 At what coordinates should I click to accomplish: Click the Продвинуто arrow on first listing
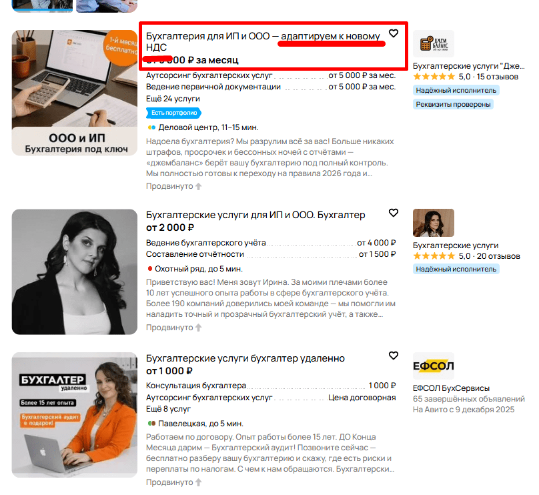click(198, 186)
